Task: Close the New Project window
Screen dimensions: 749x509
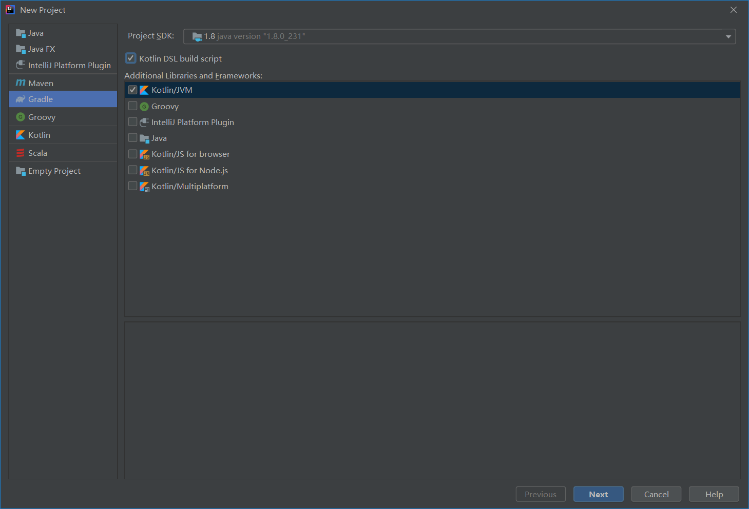Action: (734, 10)
